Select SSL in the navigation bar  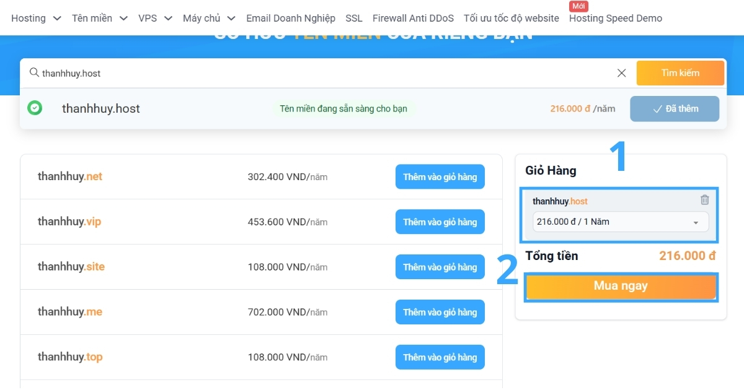(x=353, y=18)
